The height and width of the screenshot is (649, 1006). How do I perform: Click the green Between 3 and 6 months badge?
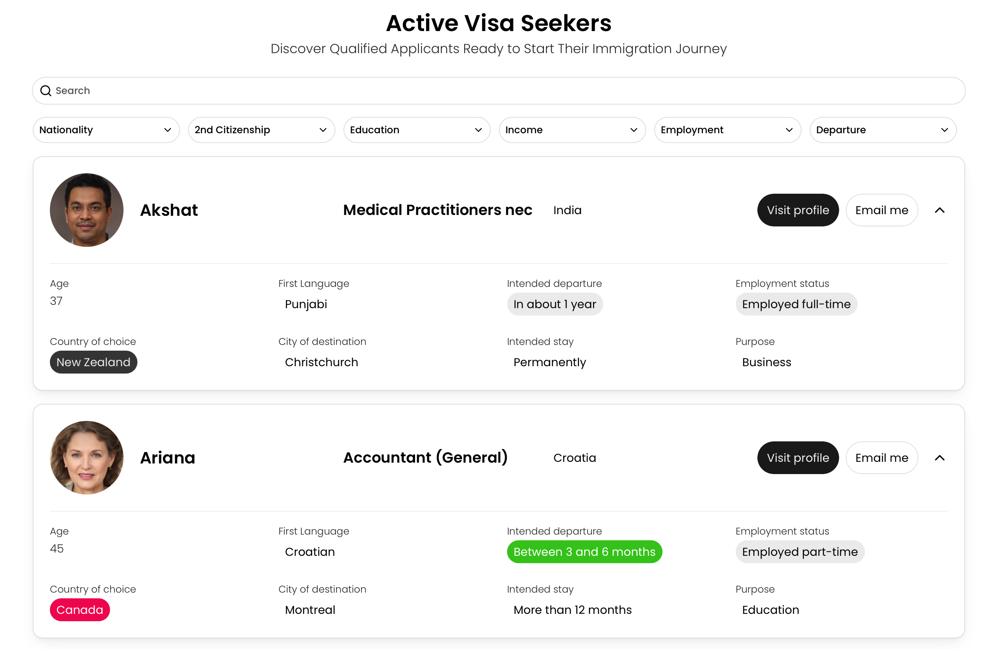click(x=584, y=552)
